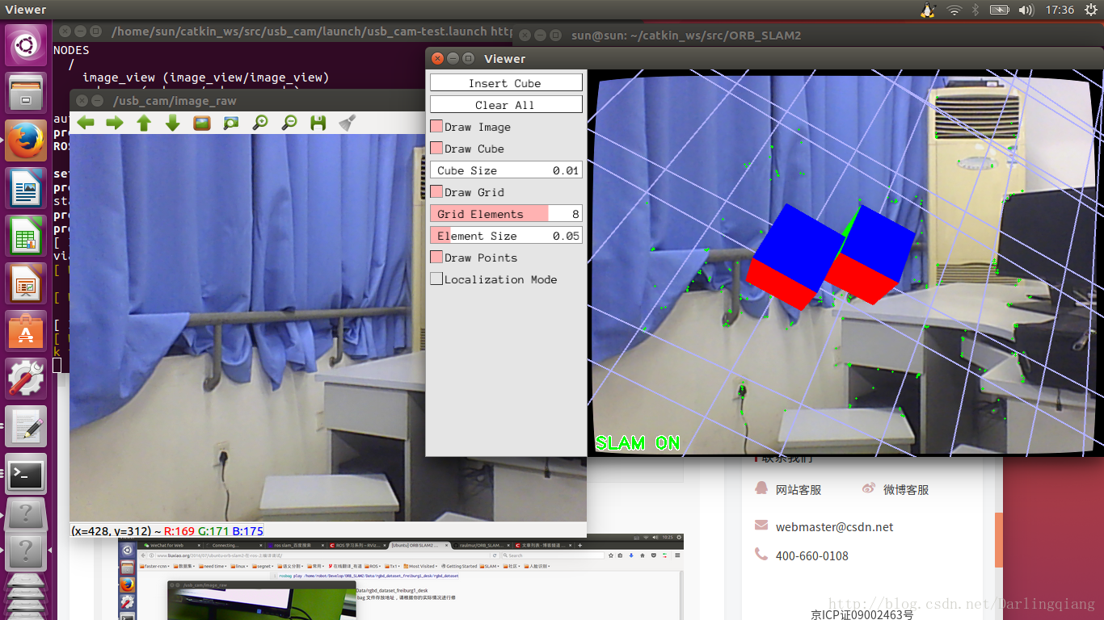This screenshot has height=620, width=1104.
Task: Click the first question-mark icon in the launcher
Action: pos(26,513)
